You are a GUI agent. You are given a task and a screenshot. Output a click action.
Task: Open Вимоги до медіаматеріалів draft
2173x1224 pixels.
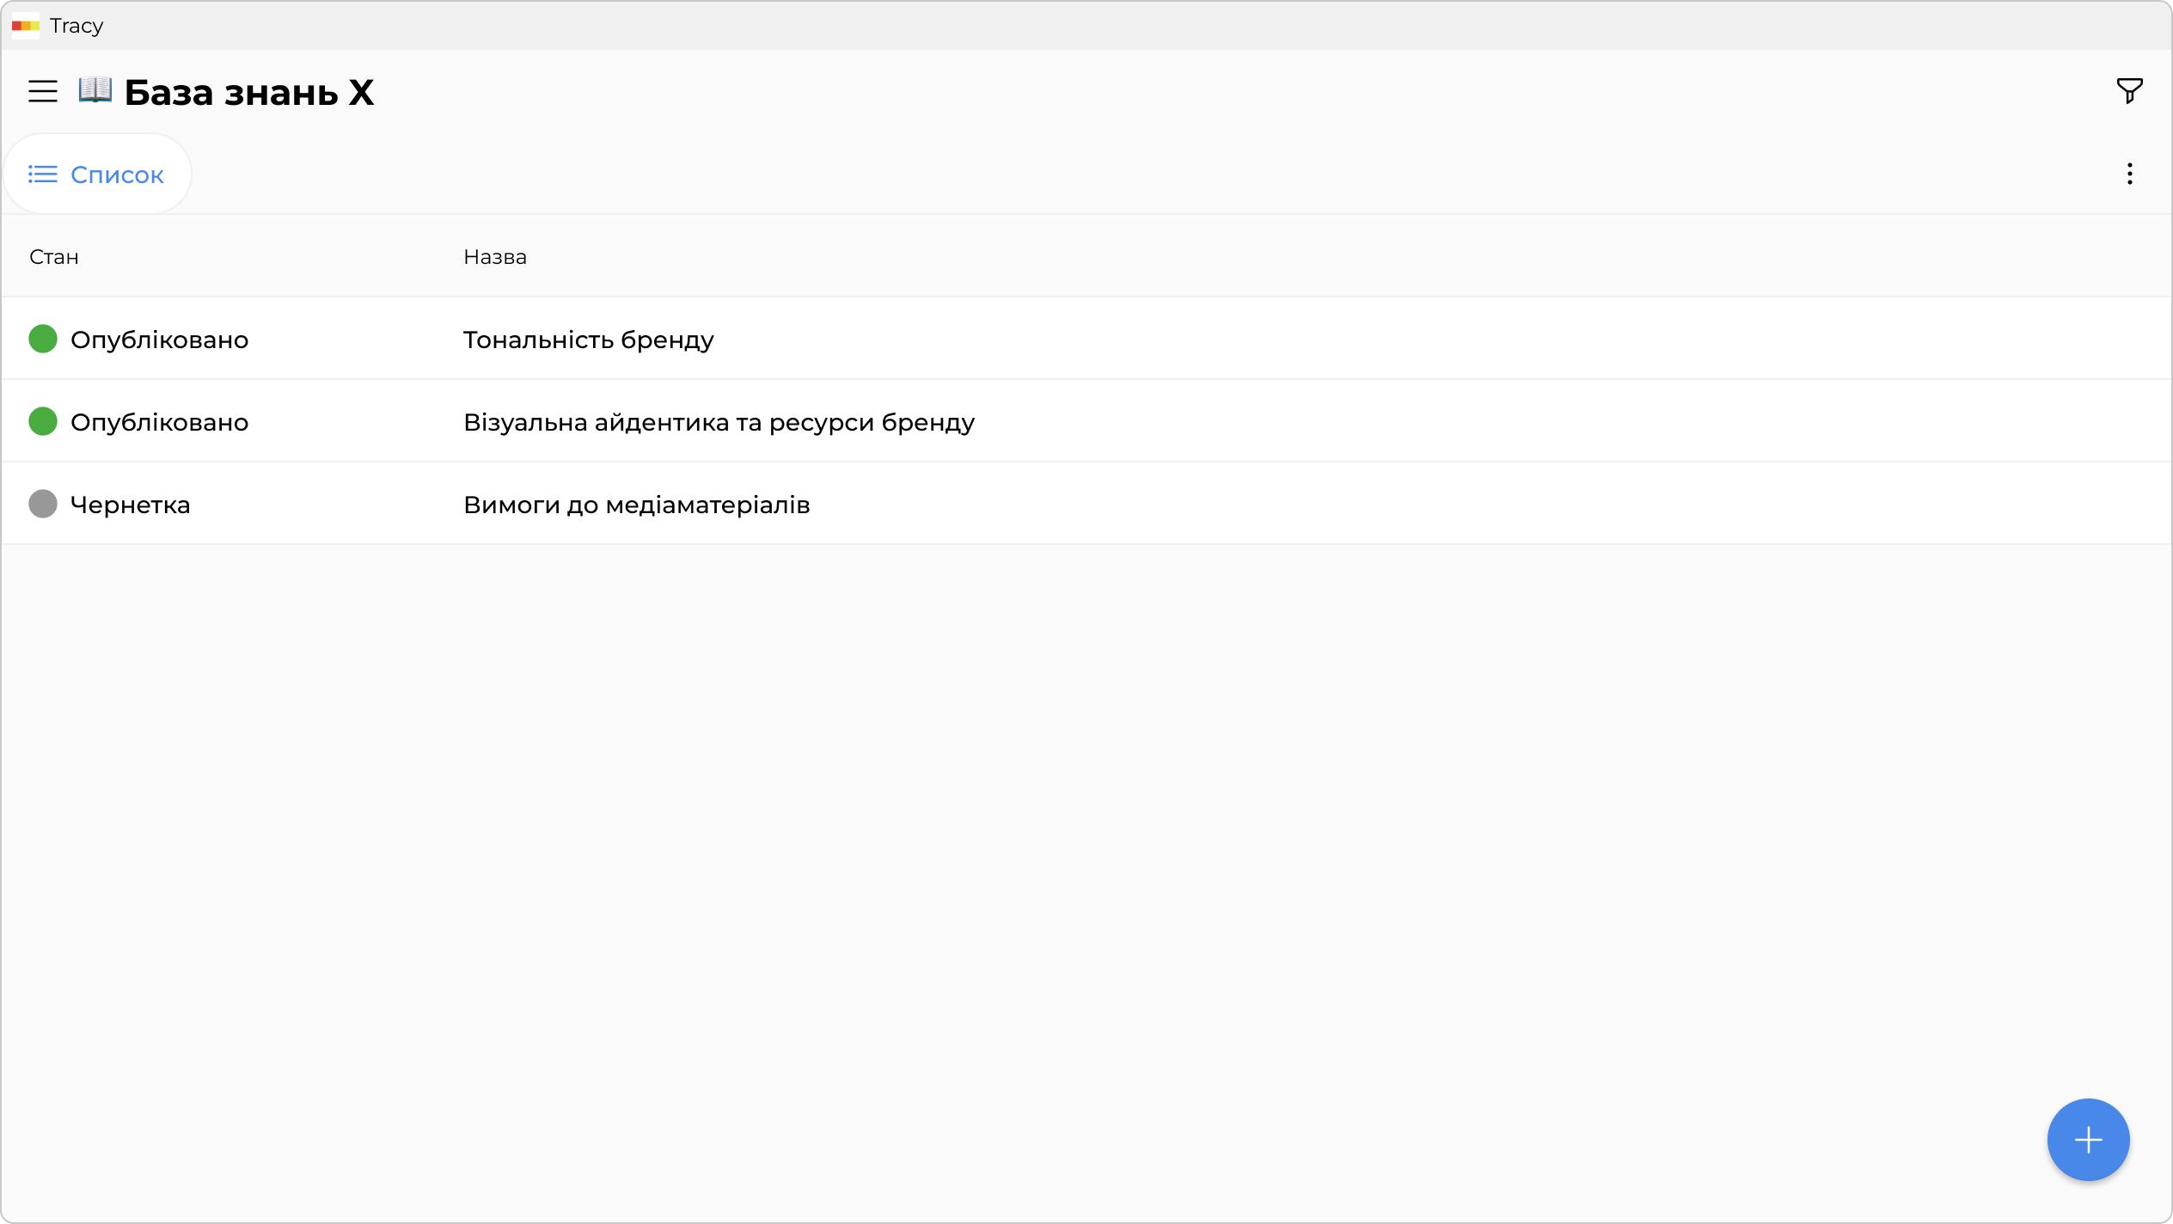(x=636, y=505)
